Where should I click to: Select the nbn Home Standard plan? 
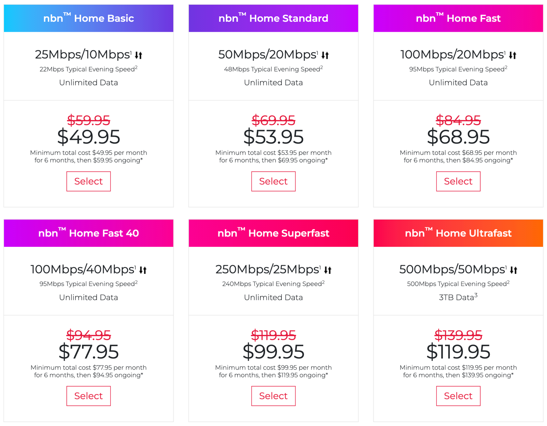[273, 181]
